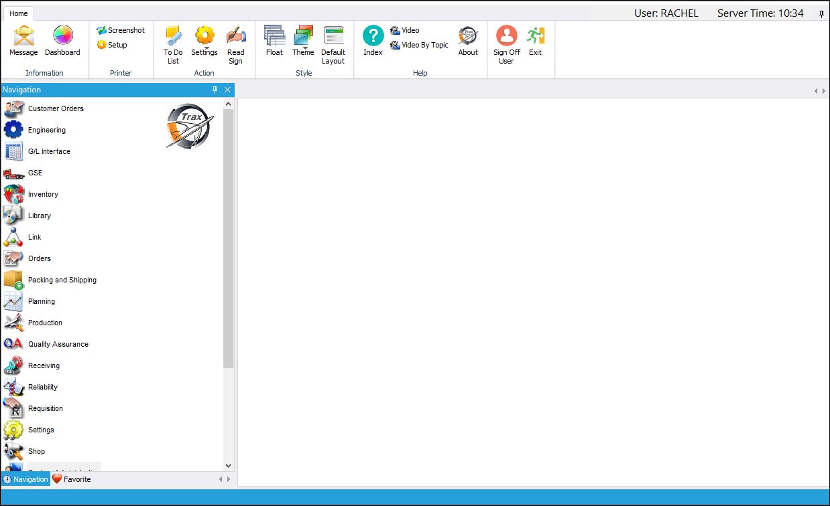The width and height of the screenshot is (830, 506).
Task: Open the Video help item
Action: (405, 30)
